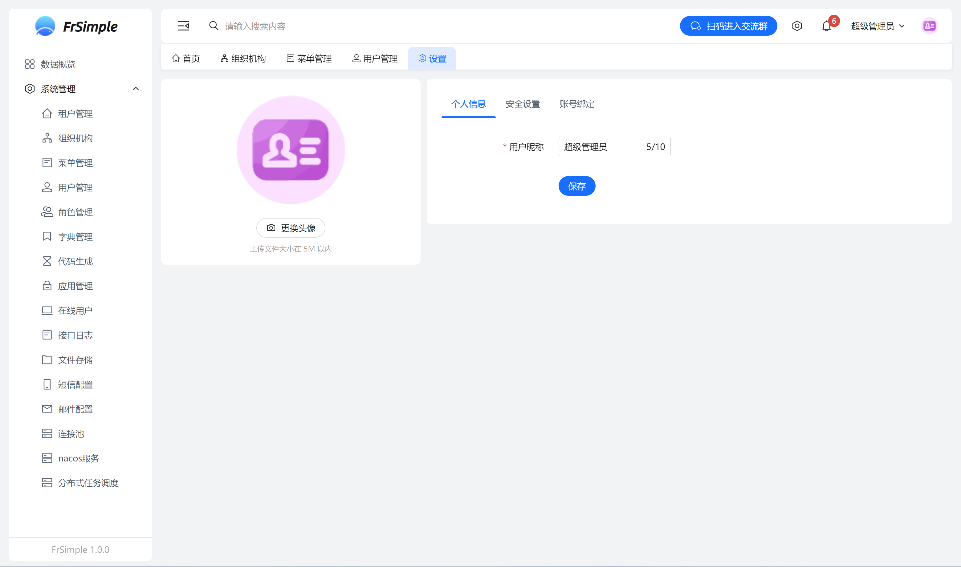Click the hexagon settings icon in header

coord(797,26)
